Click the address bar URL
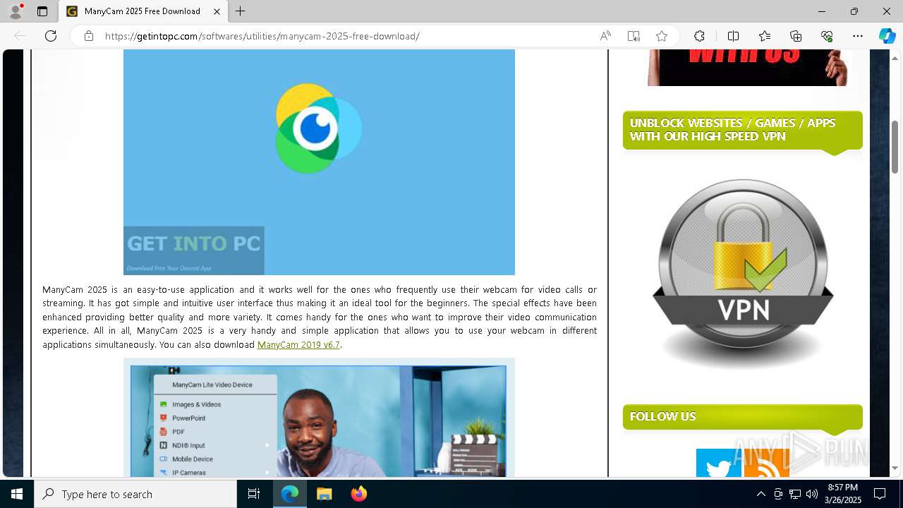This screenshot has width=903, height=508. tap(262, 36)
